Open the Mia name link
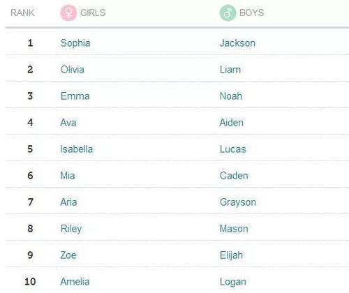 coord(68,176)
